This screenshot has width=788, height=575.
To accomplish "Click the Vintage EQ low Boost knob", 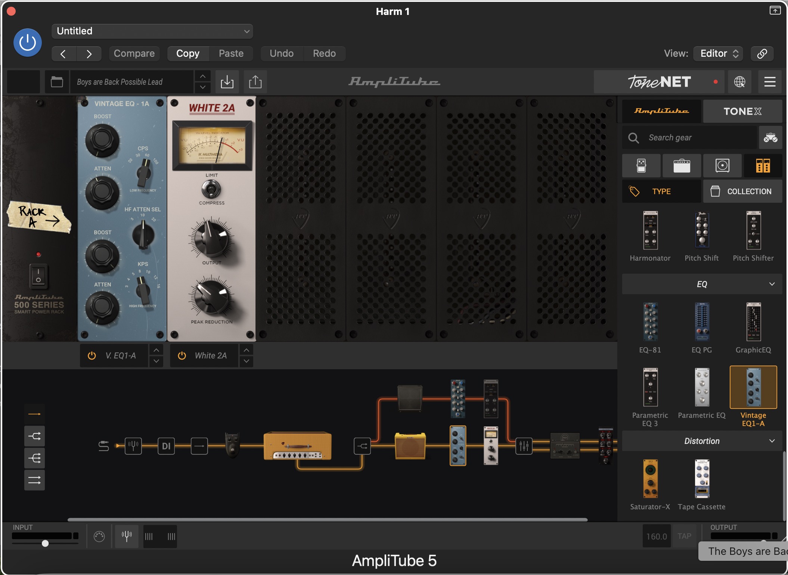I will (102, 140).
